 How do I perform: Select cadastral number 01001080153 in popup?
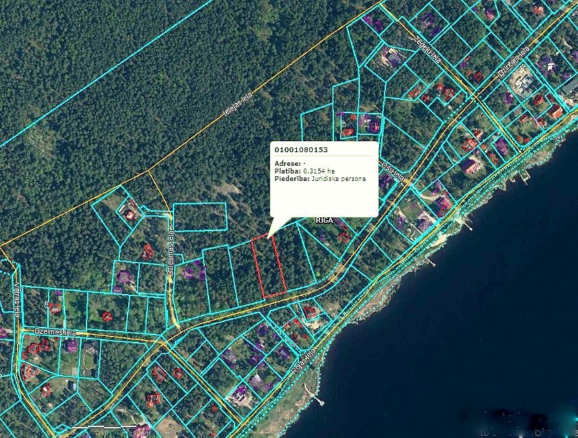click(x=301, y=149)
